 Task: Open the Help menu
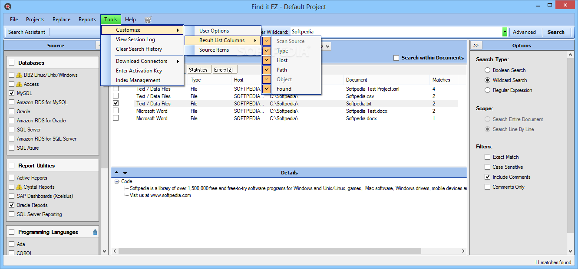click(x=130, y=20)
